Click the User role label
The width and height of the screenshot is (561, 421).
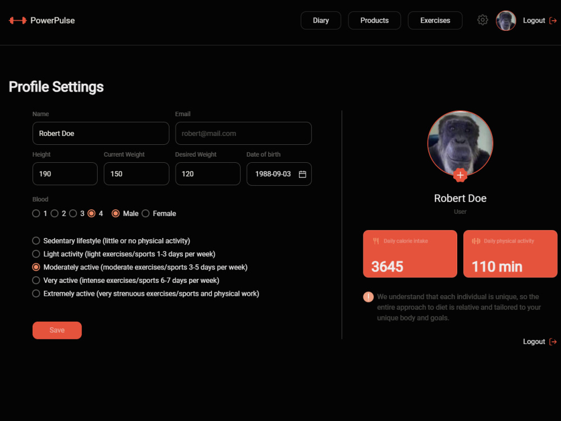pos(460,212)
